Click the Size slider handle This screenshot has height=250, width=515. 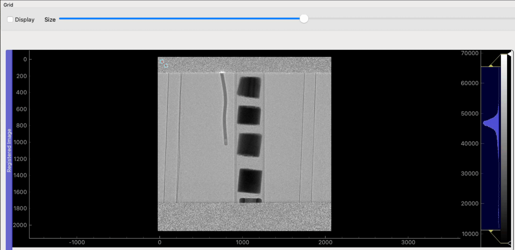[304, 19]
